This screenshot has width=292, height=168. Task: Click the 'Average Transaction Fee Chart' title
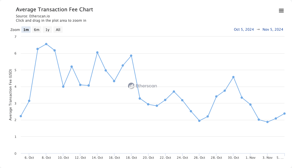click(x=54, y=10)
